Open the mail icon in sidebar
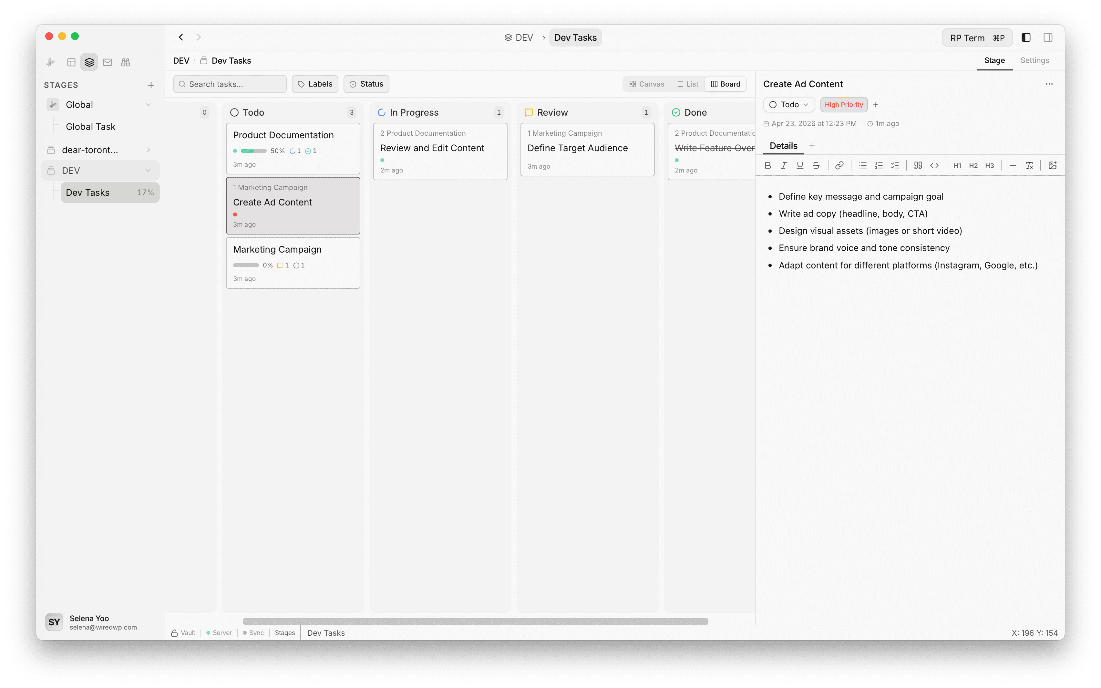This screenshot has height=688, width=1101. (107, 62)
